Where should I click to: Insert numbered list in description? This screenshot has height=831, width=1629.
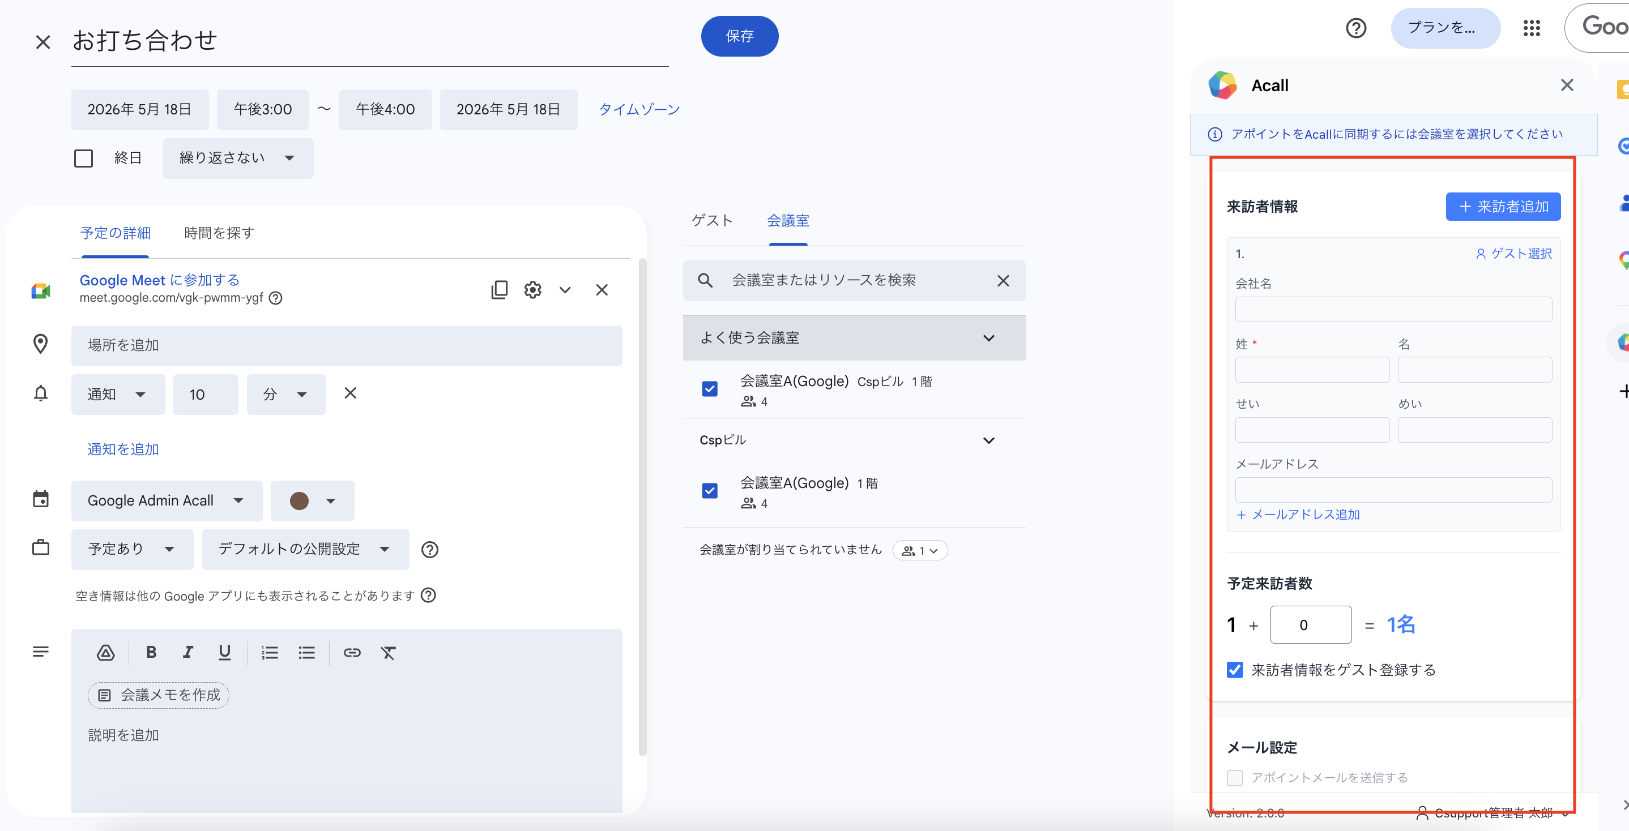point(270,652)
